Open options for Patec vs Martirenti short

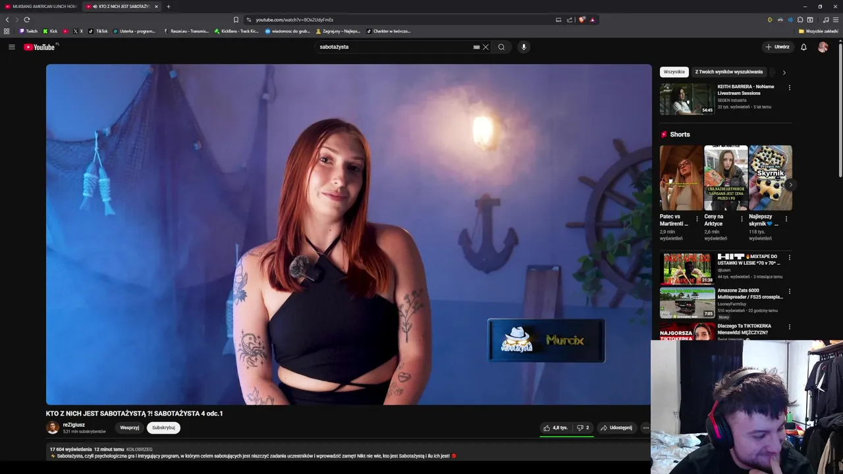point(697,219)
